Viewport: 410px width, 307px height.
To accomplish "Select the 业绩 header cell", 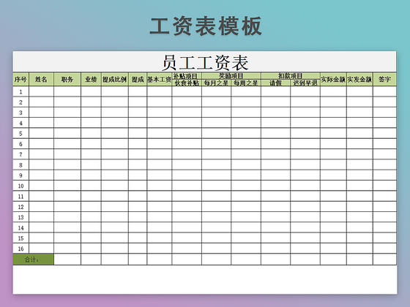I will 91,79.
